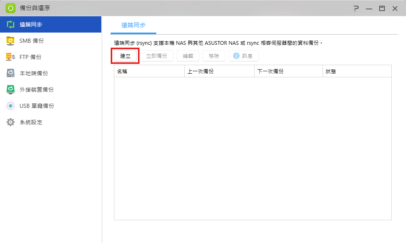Image resolution: width=406 pixels, height=243 pixels.
Task: Click the USB 單鍵備份 circular icon
Action: [x=10, y=106]
